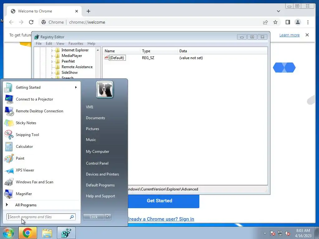Open Devices and Printers

click(102, 174)
